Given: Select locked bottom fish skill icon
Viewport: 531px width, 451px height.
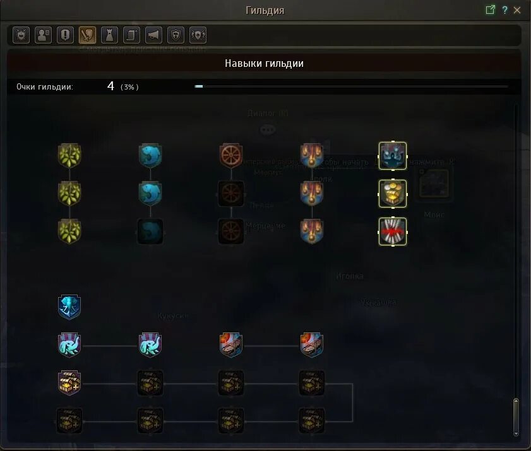Looking at the screenshot, I should click(150, 231).
